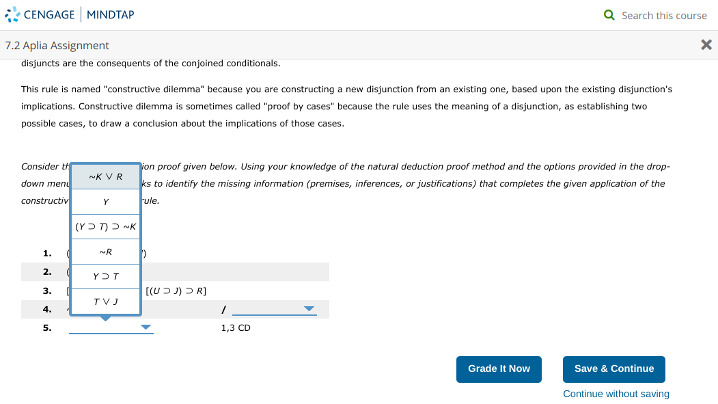Open the justification dropdown on line 4
The height and width of the screenshot is (404, 718).
pos(309,308)
